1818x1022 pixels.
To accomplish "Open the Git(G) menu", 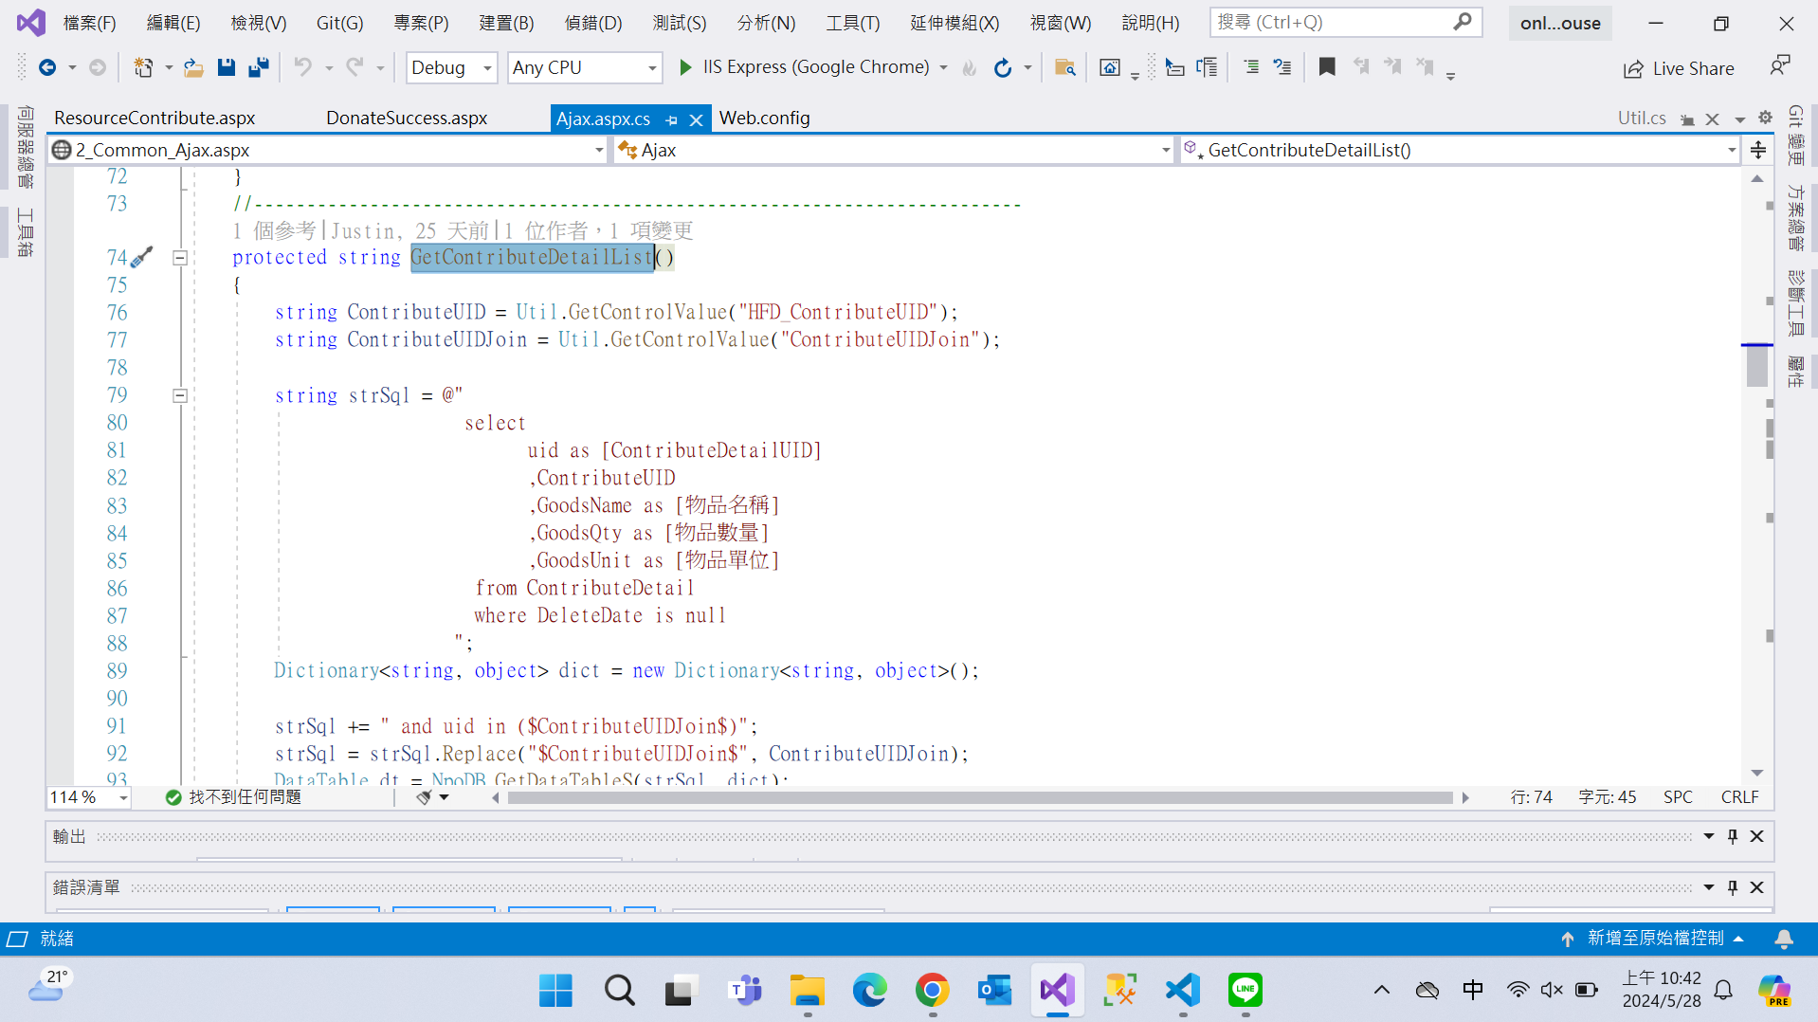I will click(339, 23).
